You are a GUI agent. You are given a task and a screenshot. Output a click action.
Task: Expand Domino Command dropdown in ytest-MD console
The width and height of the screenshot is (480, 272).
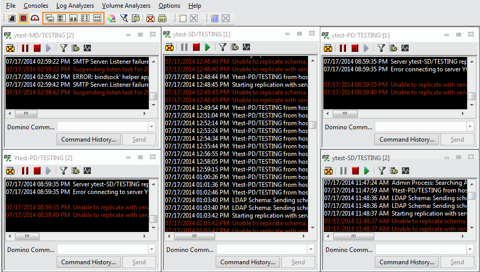(x=151, y=127)
